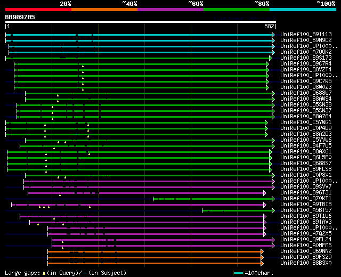Select the UniRef100_B8AWS4 label
341x277 pixels.
coord(306,99)
